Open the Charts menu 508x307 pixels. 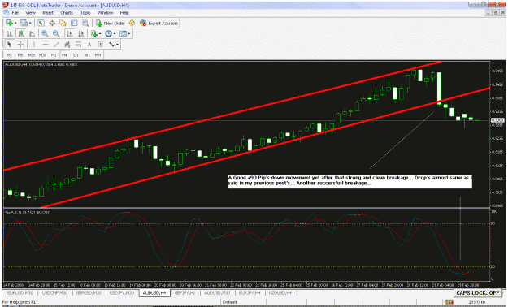pyautogui.click(x=67, y=13)
